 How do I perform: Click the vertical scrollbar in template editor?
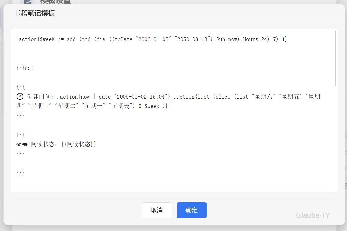point(336,59)
